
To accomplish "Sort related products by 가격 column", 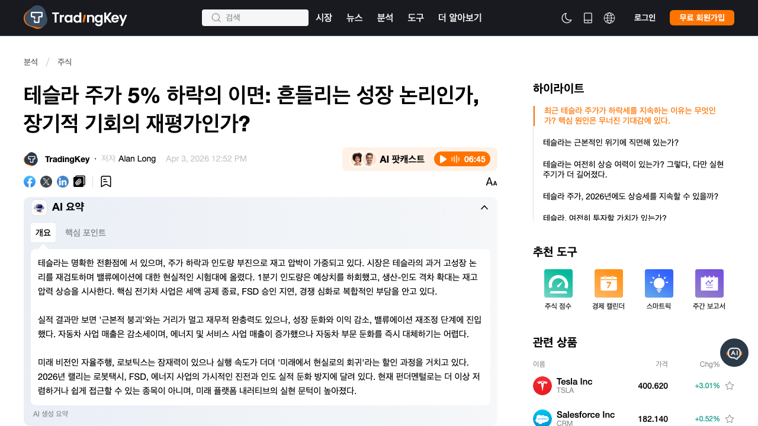I will click(x=661, y=364).
